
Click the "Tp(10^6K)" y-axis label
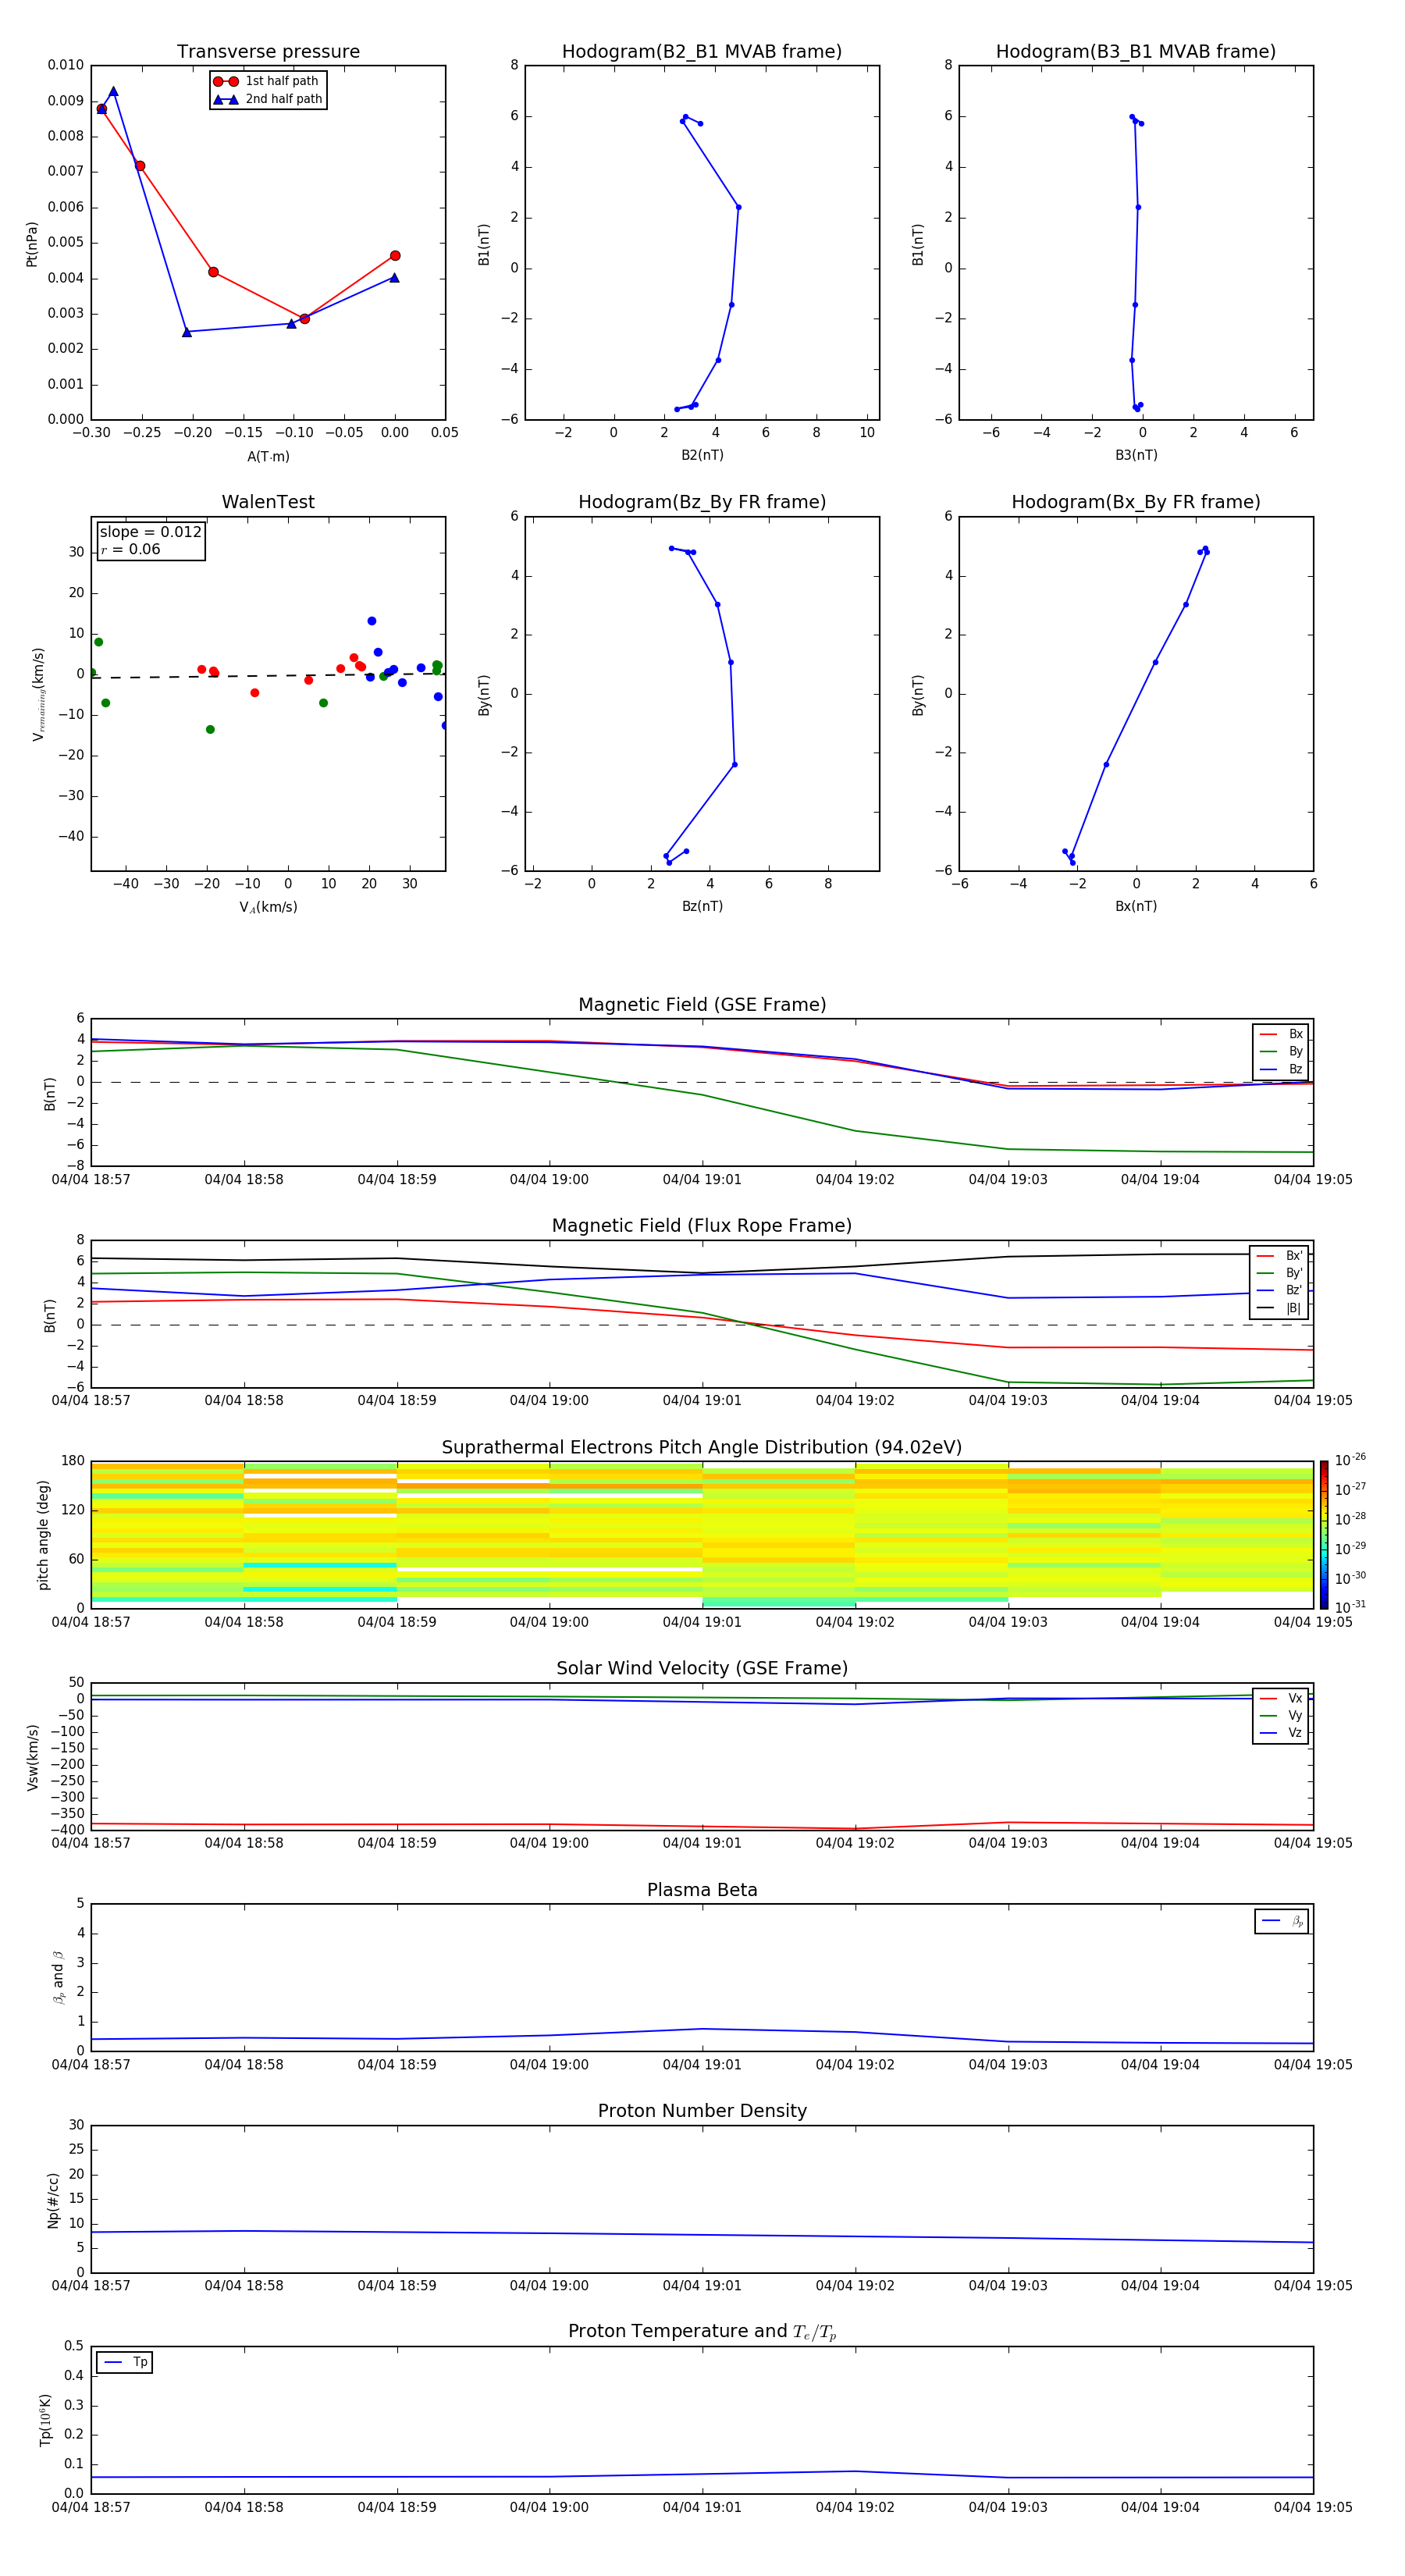click(45, 2420)
